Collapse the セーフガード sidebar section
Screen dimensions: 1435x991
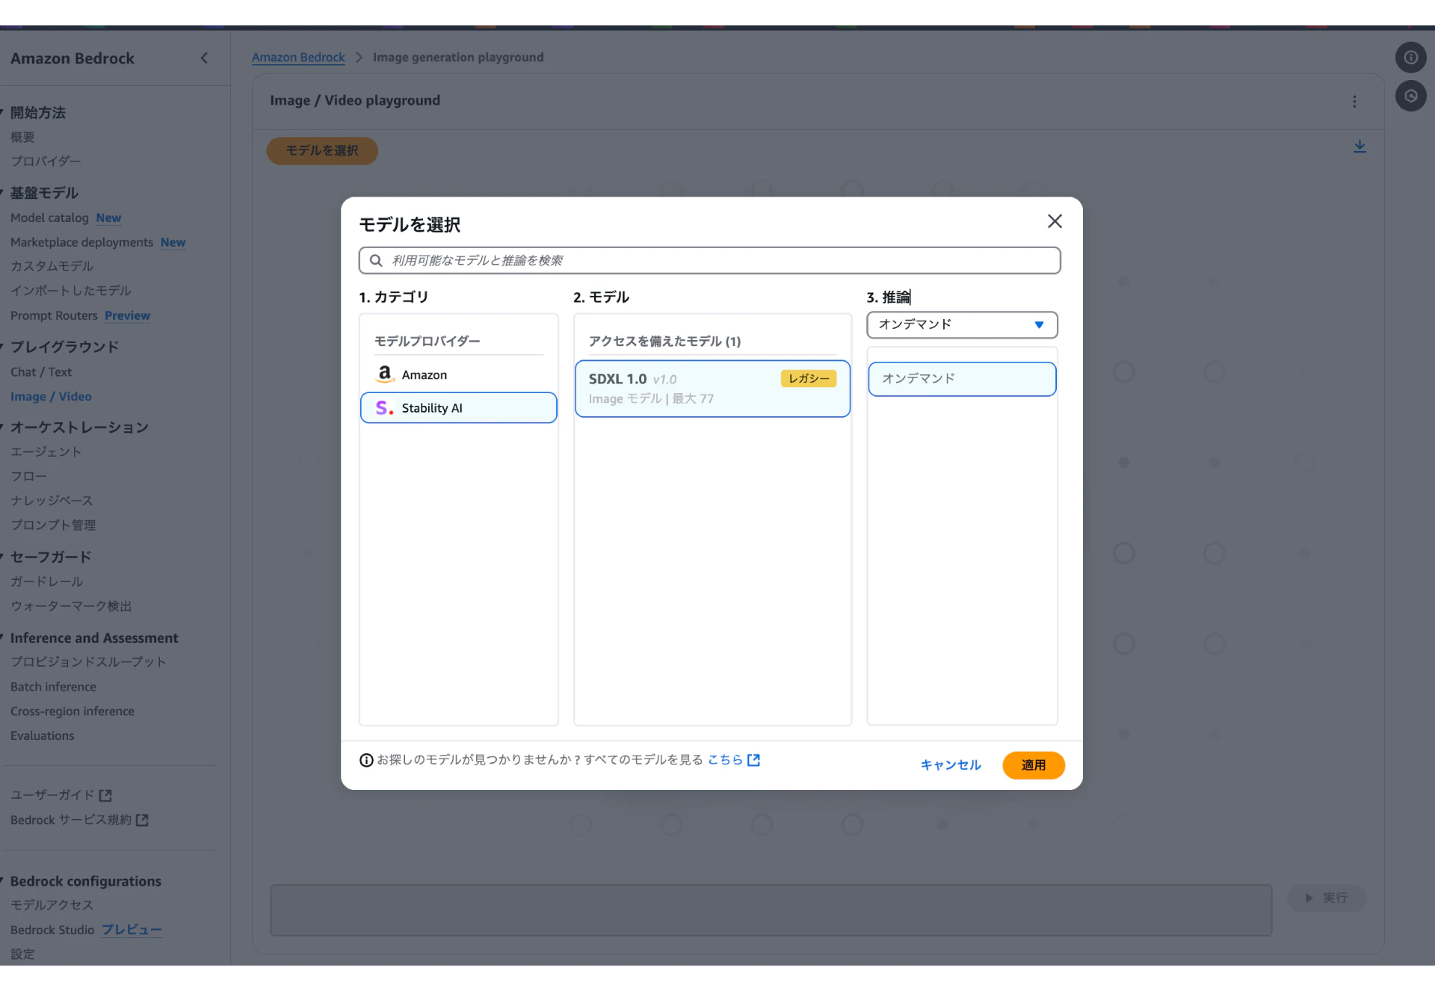tap(2, 557)
